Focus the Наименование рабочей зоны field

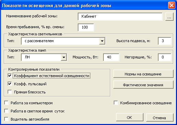pyautogui.click(x=120, y=17)
